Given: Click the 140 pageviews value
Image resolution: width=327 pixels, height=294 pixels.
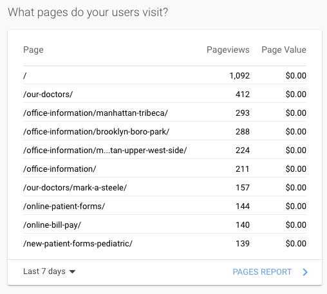Looking at the screenshot, I should (x=243, y=225).
